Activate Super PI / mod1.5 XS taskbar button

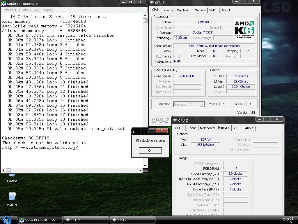pyautogui.click(x=40, y=220)
